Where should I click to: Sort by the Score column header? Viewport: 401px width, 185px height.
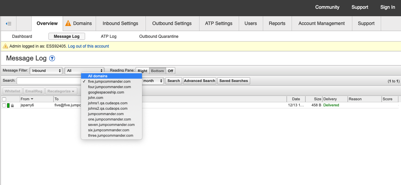tap(390, 99)
